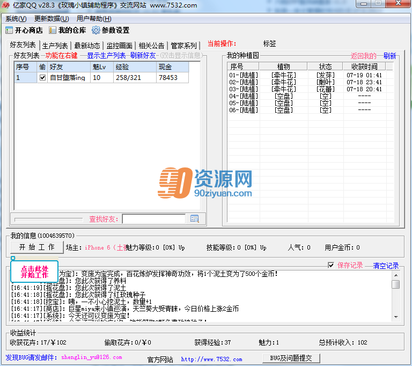Click experience value 258/321
This screenshot has height=366, width=412.
(x=129, y=78)
